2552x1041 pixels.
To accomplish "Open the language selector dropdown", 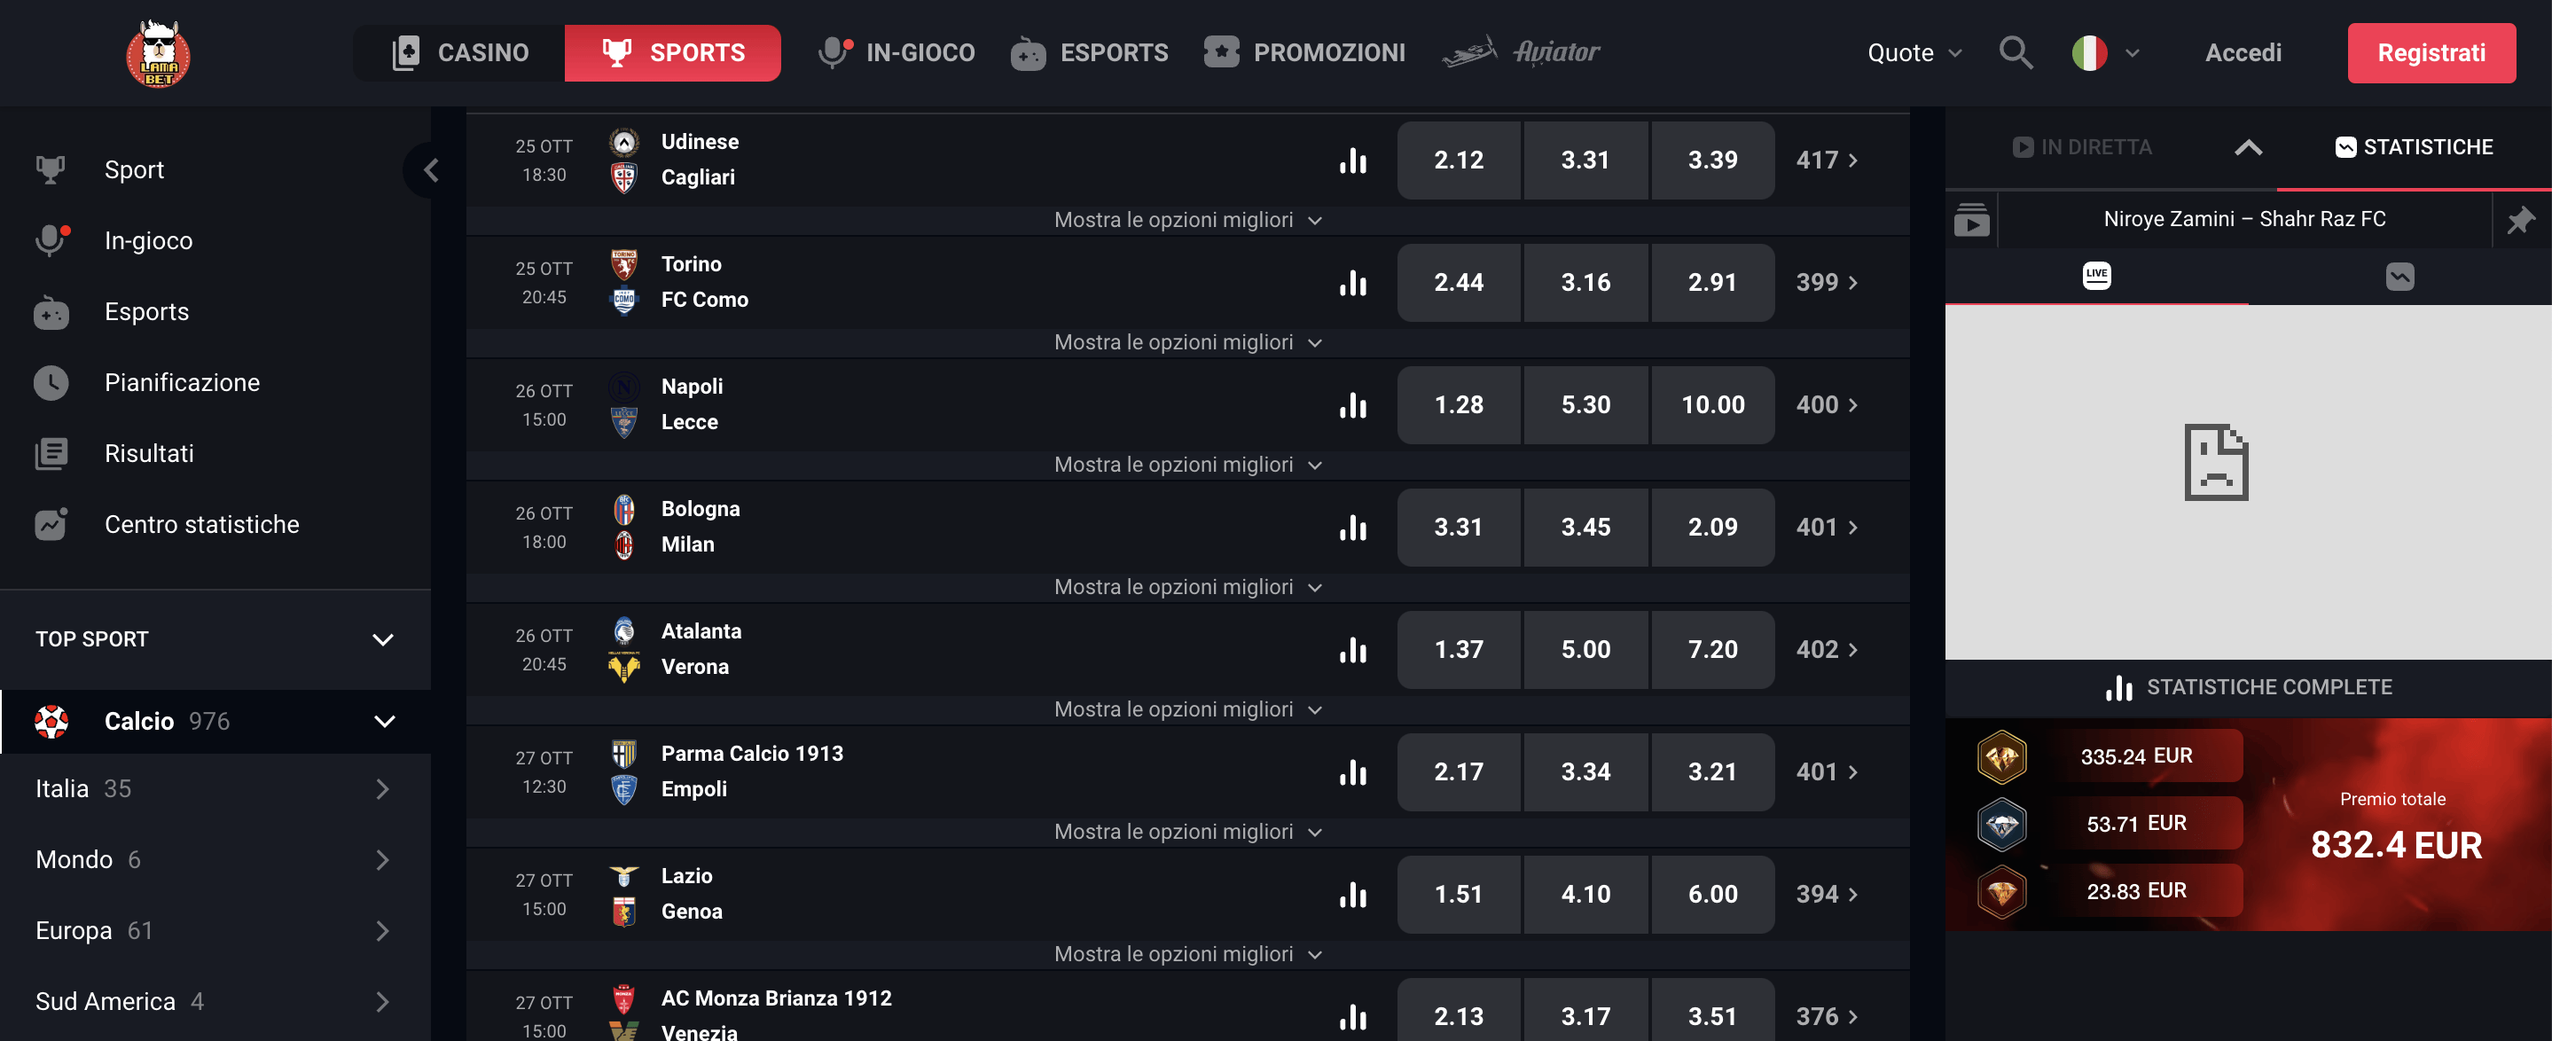I will pyautogui.click(x=2104, y=52).
